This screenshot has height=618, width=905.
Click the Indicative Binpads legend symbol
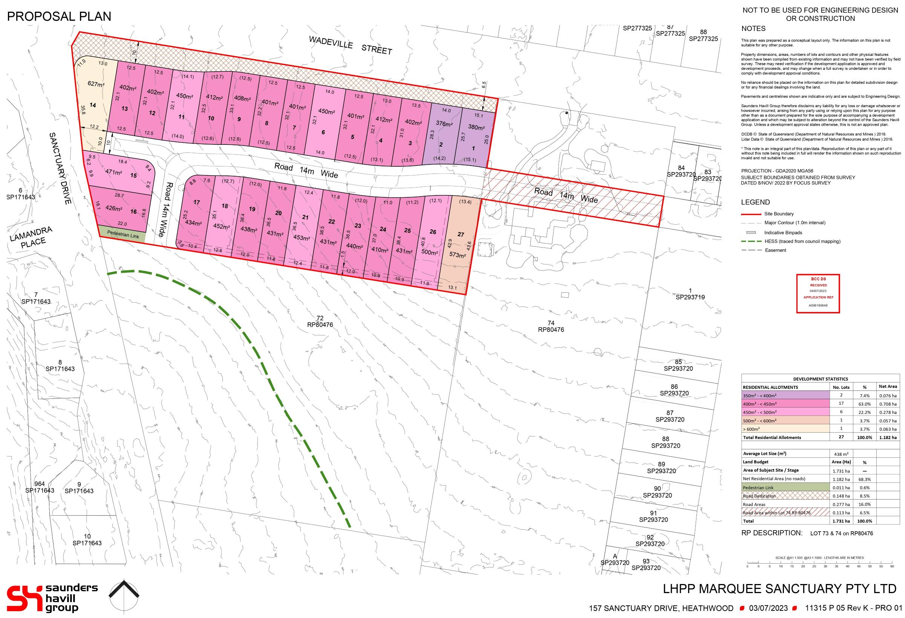750,233
